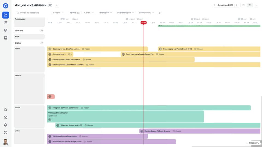The height and width of the screenshot is (147, 262).
Task: Open the Период filter dropdown
Action: click(74, 13)
